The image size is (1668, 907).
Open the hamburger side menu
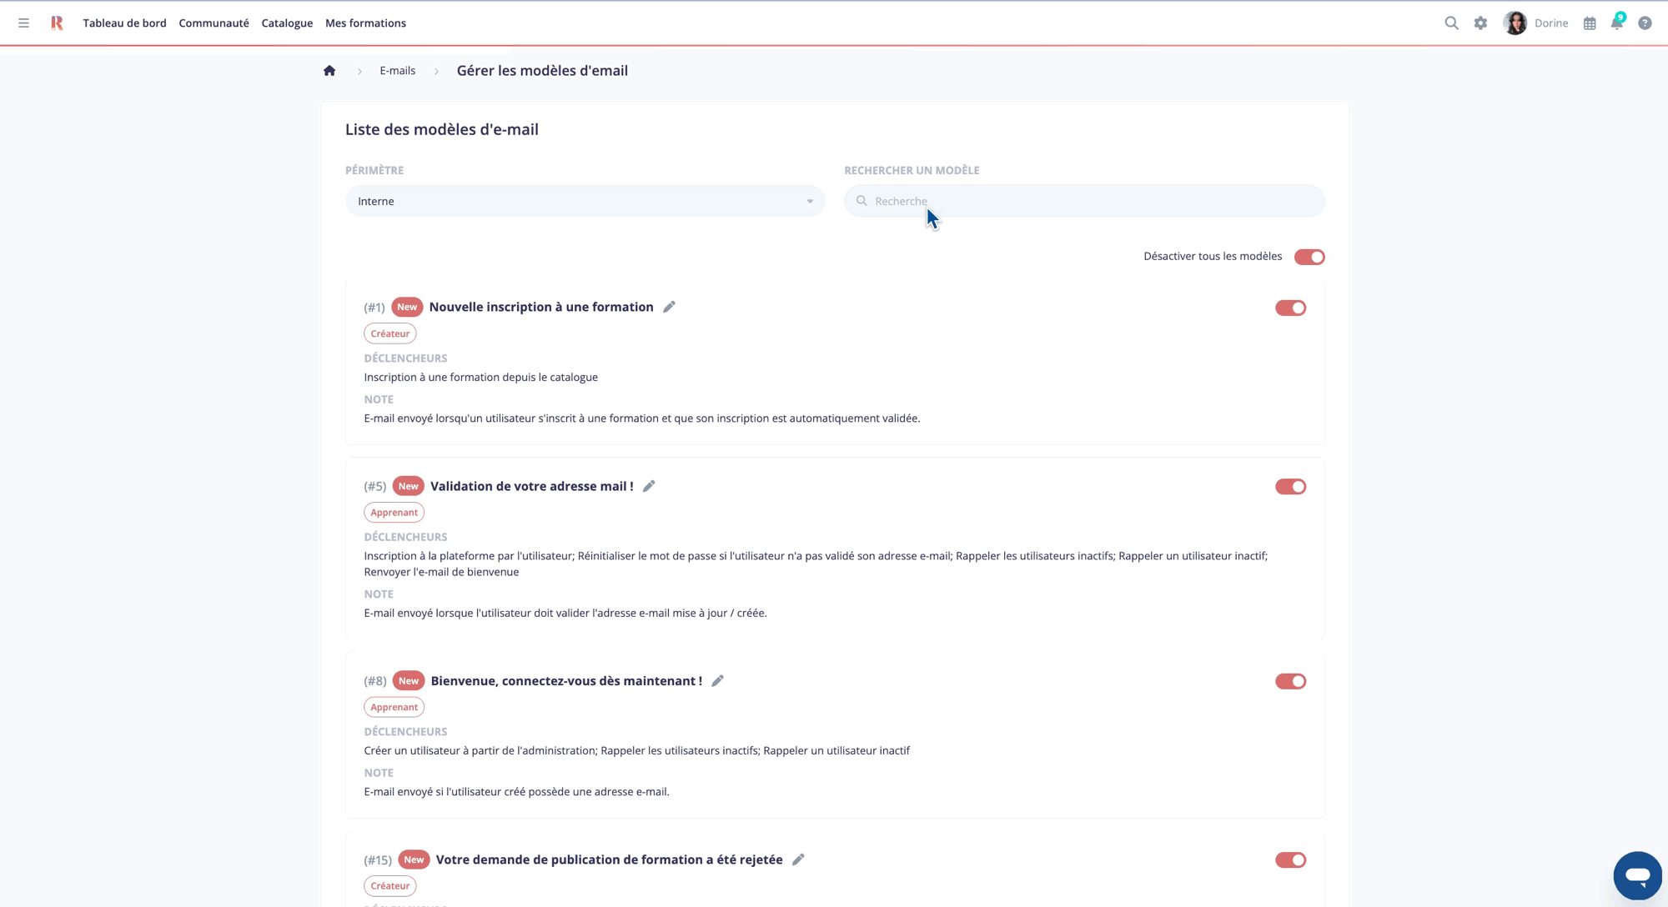pyautogui.click(x=23, y=23)
